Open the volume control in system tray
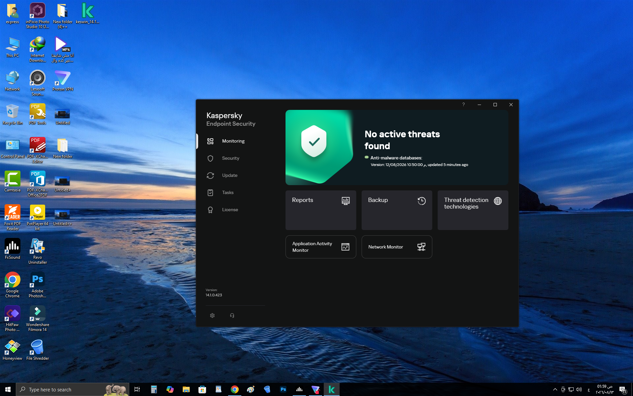Image resolution: width=633 pixels, height=396 pixels. point(579,389)
